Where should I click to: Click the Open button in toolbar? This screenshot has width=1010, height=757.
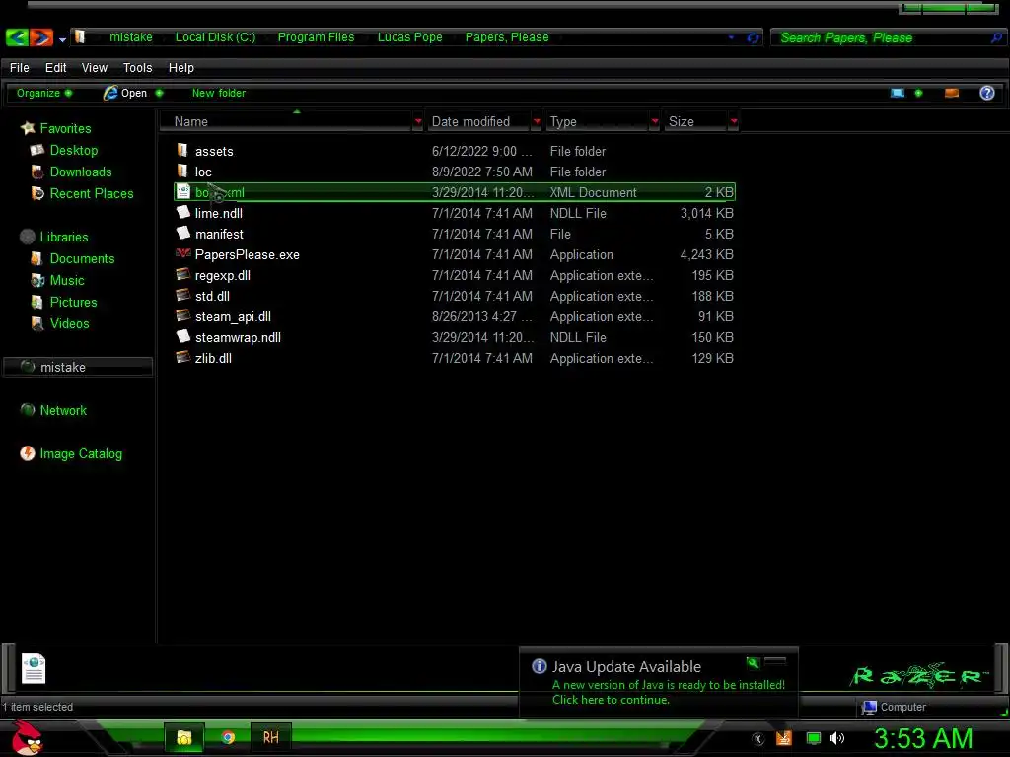[125, 93]
